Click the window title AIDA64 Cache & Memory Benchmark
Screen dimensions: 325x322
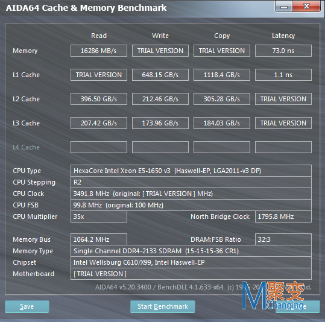[x=86, y=8]
